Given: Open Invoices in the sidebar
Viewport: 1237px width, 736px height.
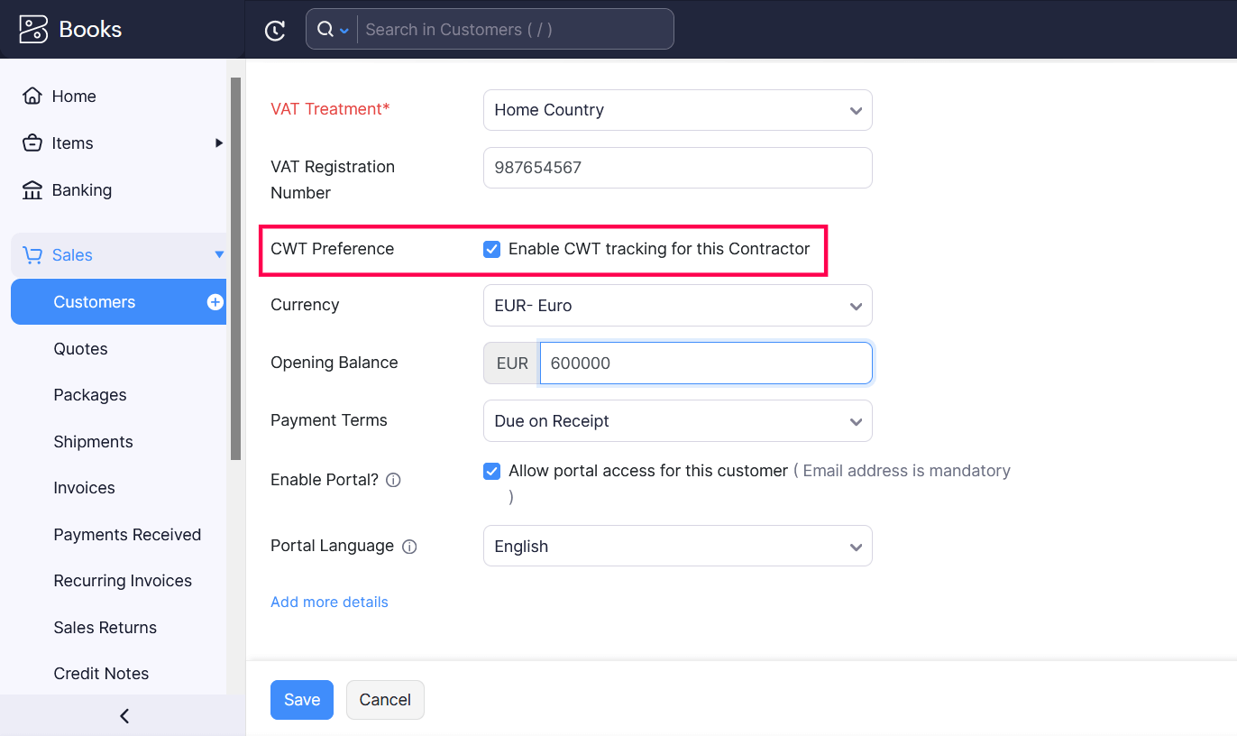Looking at the screenshot, I should tap(84, 488).
